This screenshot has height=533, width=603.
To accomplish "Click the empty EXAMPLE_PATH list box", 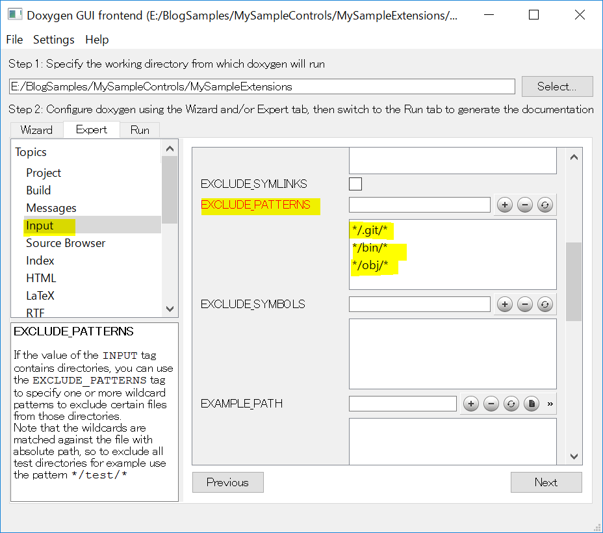I will click(x=453, y=441).
